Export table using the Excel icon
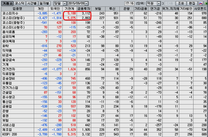Image resolution: width=208 pixels, height=137 pixels. coord(206,4)
